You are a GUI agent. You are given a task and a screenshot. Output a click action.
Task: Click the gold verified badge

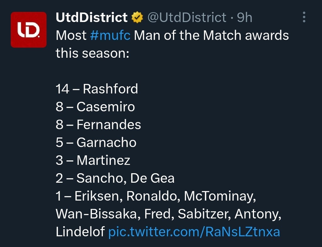[x=137, y=18]
